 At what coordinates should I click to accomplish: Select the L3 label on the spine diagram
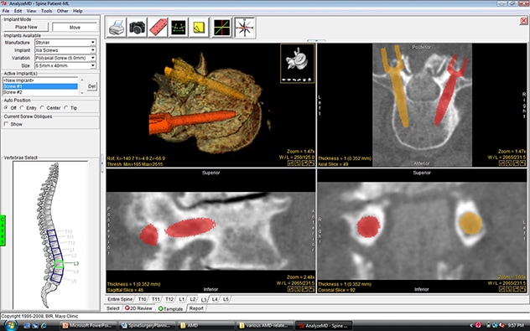[76, 264]
